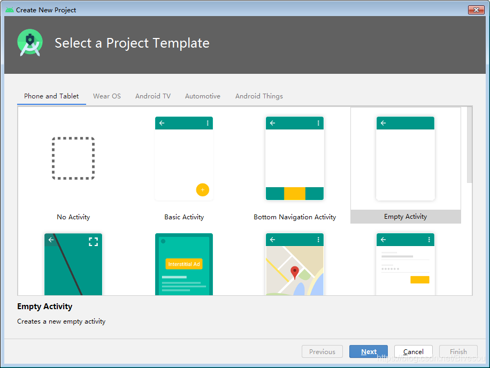Click the Next button

(369, 352)
